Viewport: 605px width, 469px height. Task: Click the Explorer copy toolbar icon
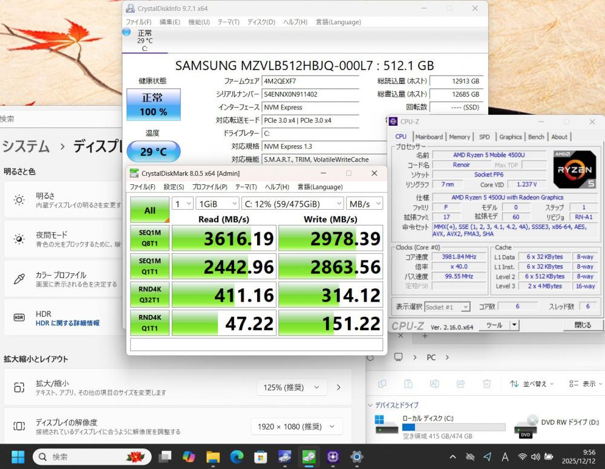[x=382, y=384]
